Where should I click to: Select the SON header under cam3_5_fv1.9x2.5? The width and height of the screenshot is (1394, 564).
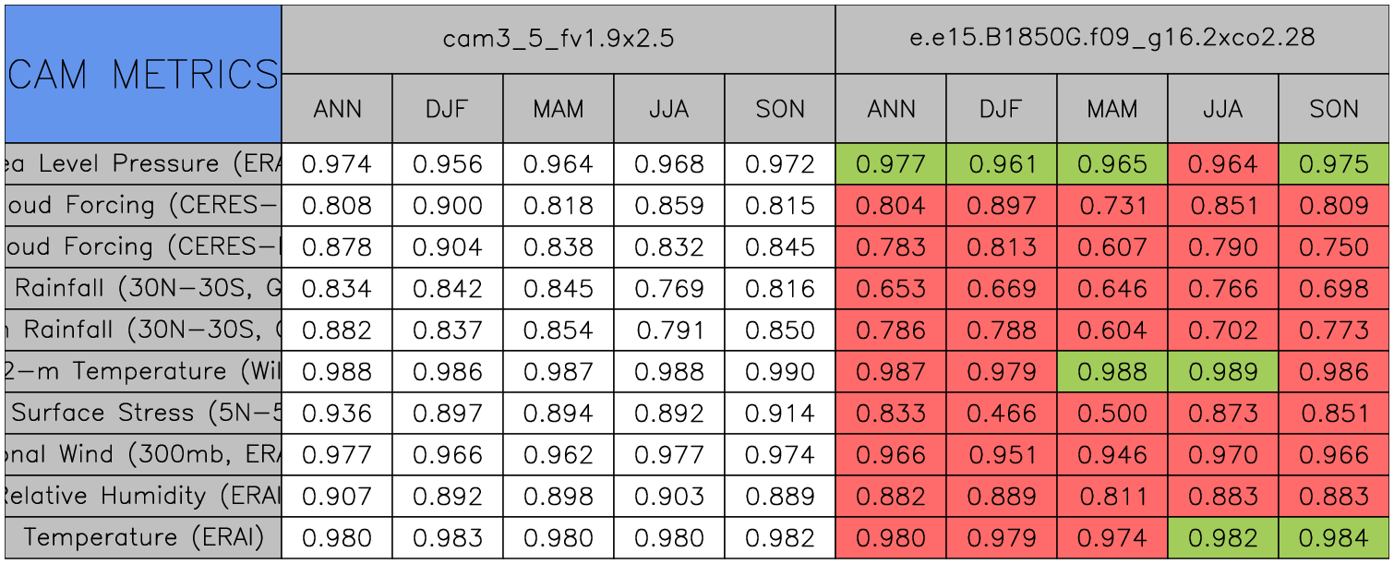779,109
